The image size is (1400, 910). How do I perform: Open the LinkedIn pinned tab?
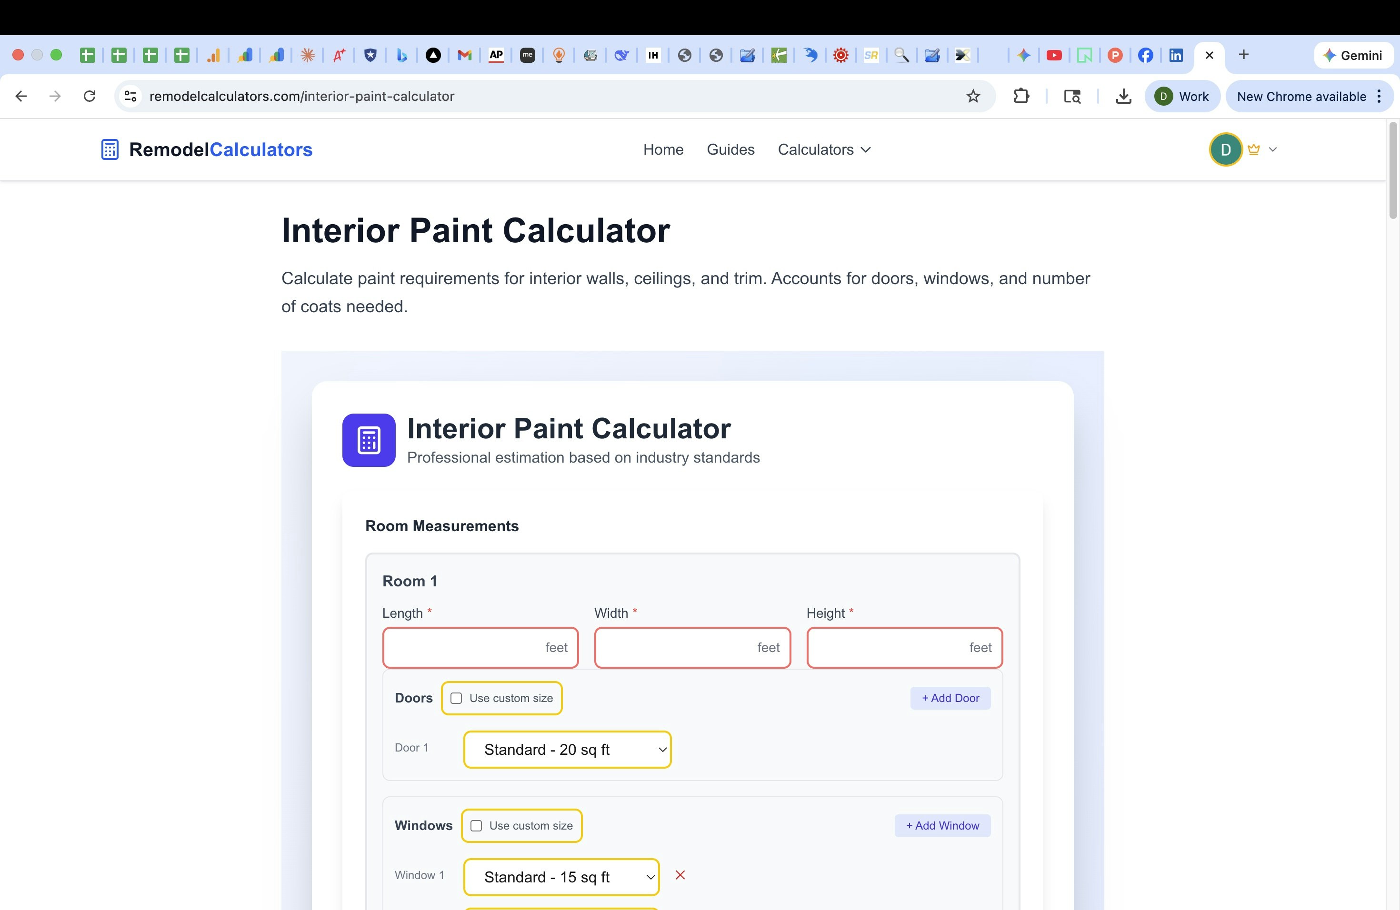coord(1177,55)
